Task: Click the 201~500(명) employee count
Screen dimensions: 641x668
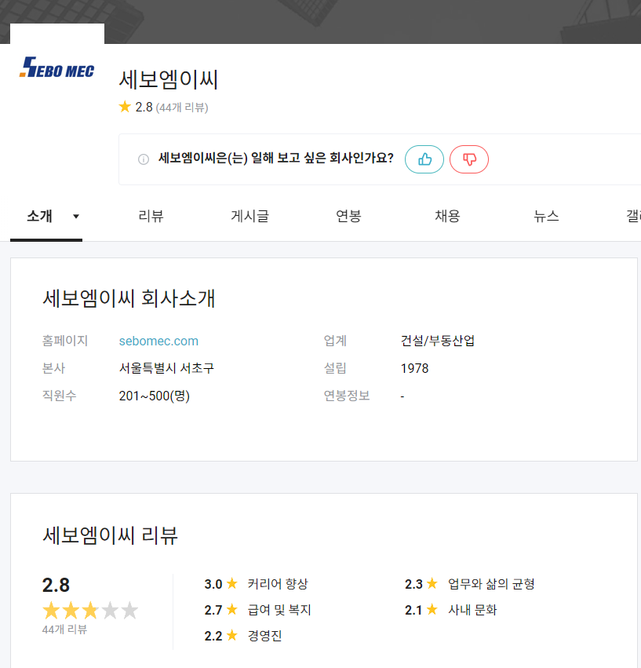Action: [x=155, y=396]
